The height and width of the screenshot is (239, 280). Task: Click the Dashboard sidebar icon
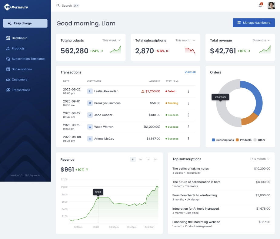(x=8, y=38)
